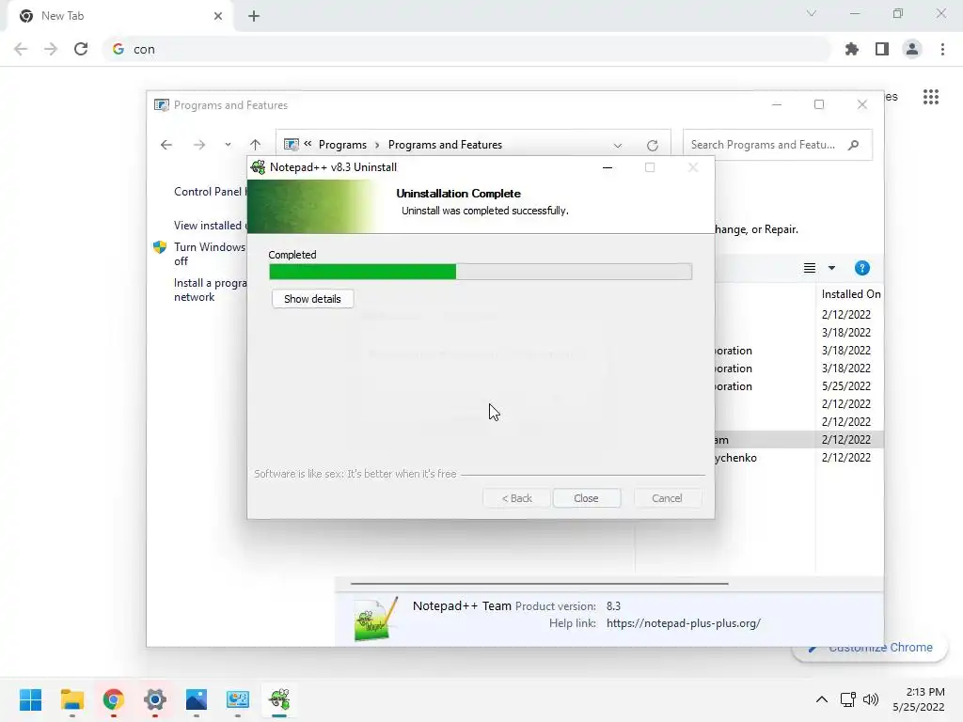Select the highlighted Notepad++ Team row
This screenshot has height=722, width=963.
click(799, 440)
